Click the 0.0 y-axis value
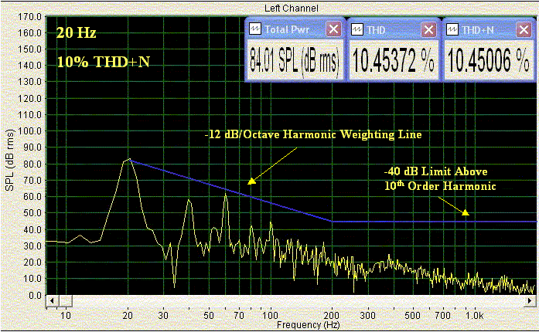 tap(35, 295)
